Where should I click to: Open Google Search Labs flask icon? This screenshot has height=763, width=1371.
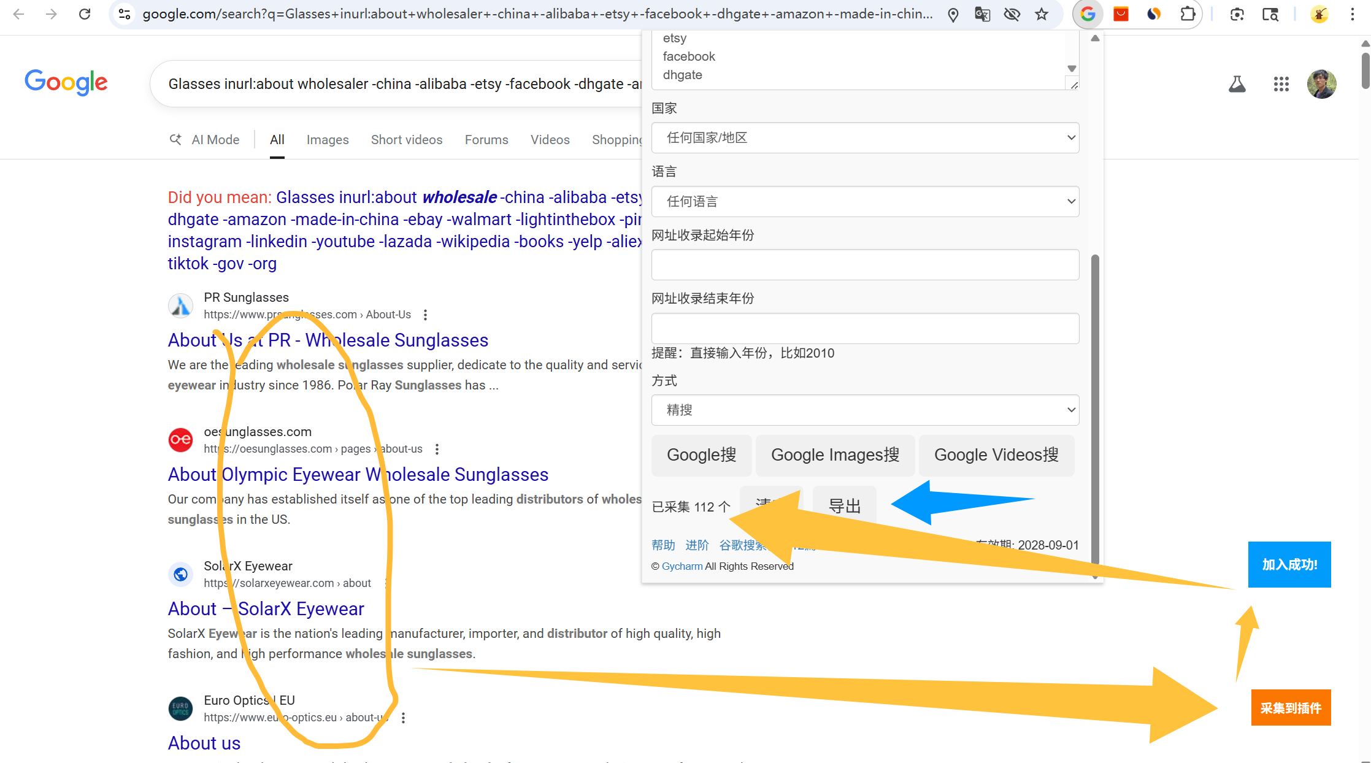[x=1237, y=84]
